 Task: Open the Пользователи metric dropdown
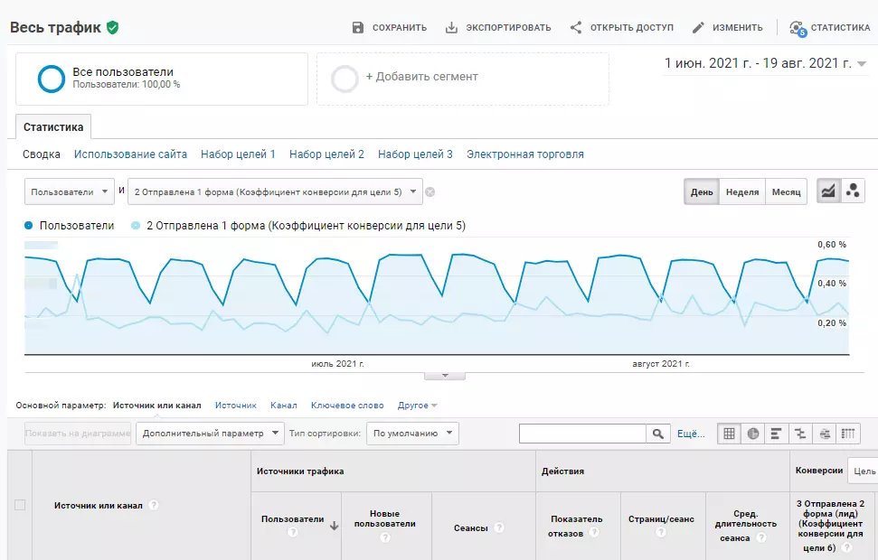[70, 191]
